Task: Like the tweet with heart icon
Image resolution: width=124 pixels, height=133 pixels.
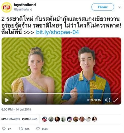Action: [38, 129]
